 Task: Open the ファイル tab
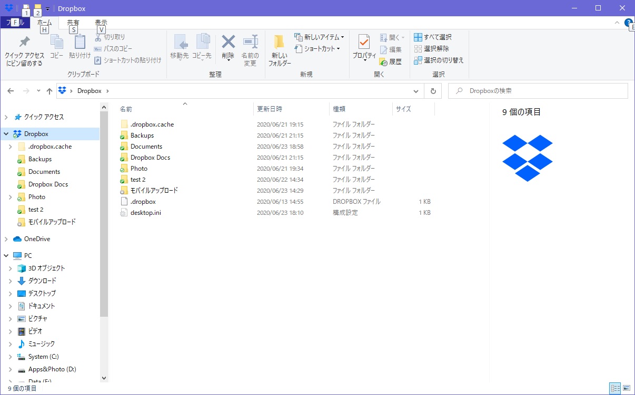click(15, 23)
